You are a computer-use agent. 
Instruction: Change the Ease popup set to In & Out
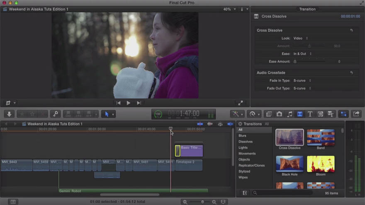pyautogui.click(x=302, y=54)
